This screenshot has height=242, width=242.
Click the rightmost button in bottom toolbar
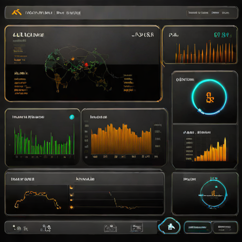pyautogui.click(x=225, y=227)
